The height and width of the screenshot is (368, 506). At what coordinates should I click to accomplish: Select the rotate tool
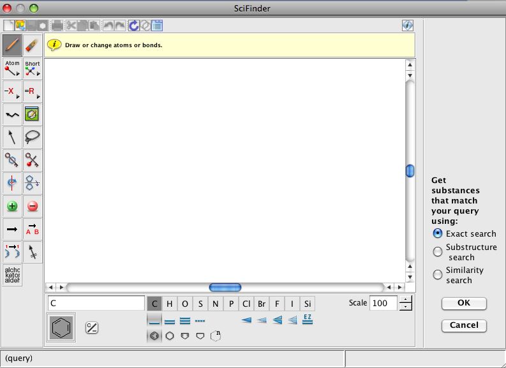[x=12, y=183]
